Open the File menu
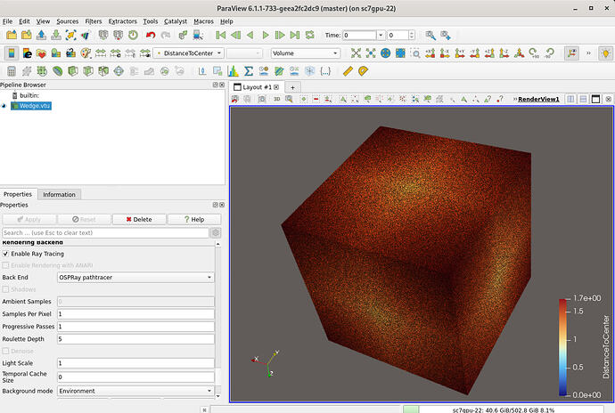Screen dimensions: 615x413 (7, 21)
